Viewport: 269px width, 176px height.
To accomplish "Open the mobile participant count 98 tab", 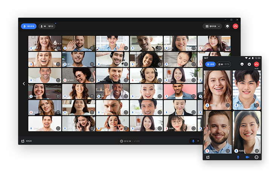I will [224, 64].
